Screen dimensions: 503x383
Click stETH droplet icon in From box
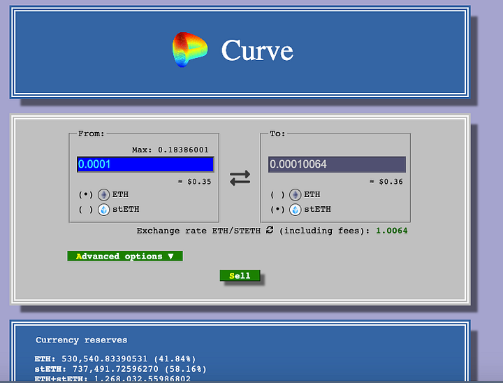point(103,209)
